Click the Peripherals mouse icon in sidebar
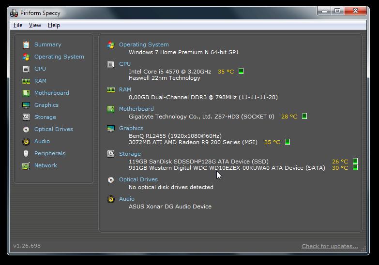This screenshot has height=265, width=379. pos(26,153)
